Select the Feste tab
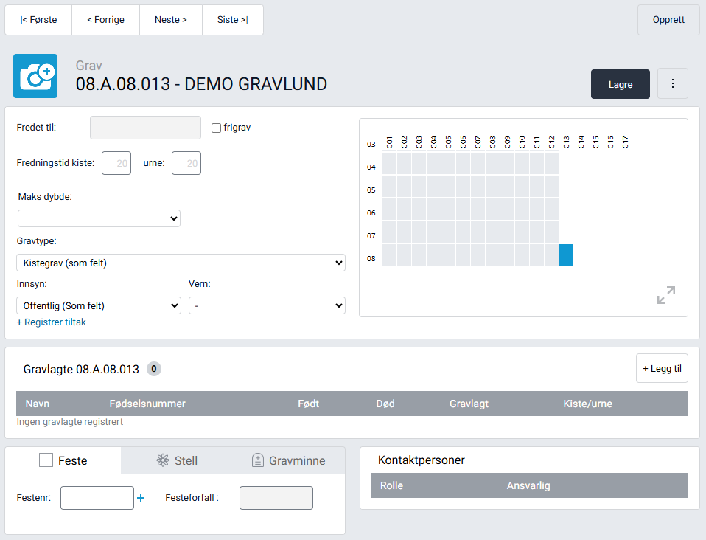The height and width of the screenshot is (540, 706). click(x=63, y=460)
